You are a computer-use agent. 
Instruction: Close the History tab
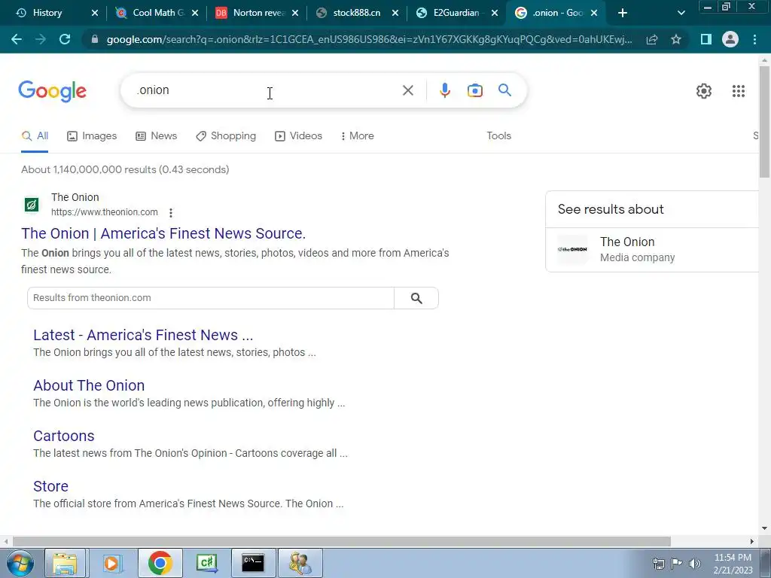coord(95,13)
